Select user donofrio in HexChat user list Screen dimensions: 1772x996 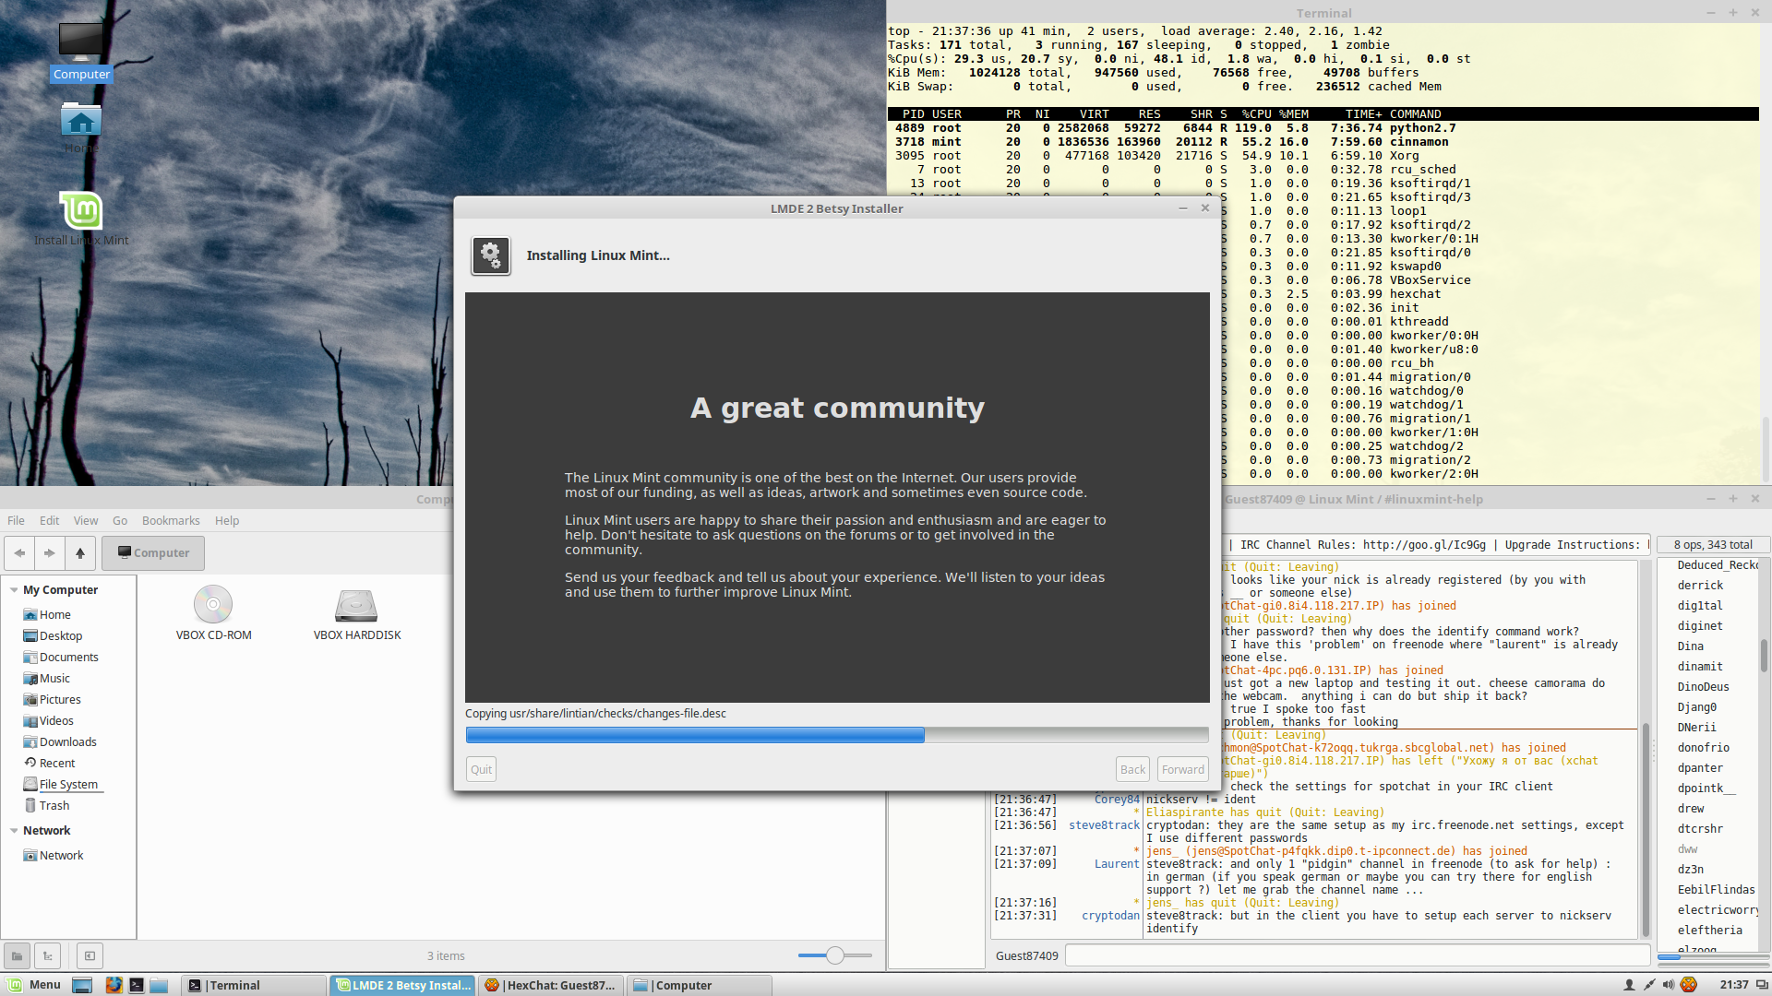point(1703,748)
